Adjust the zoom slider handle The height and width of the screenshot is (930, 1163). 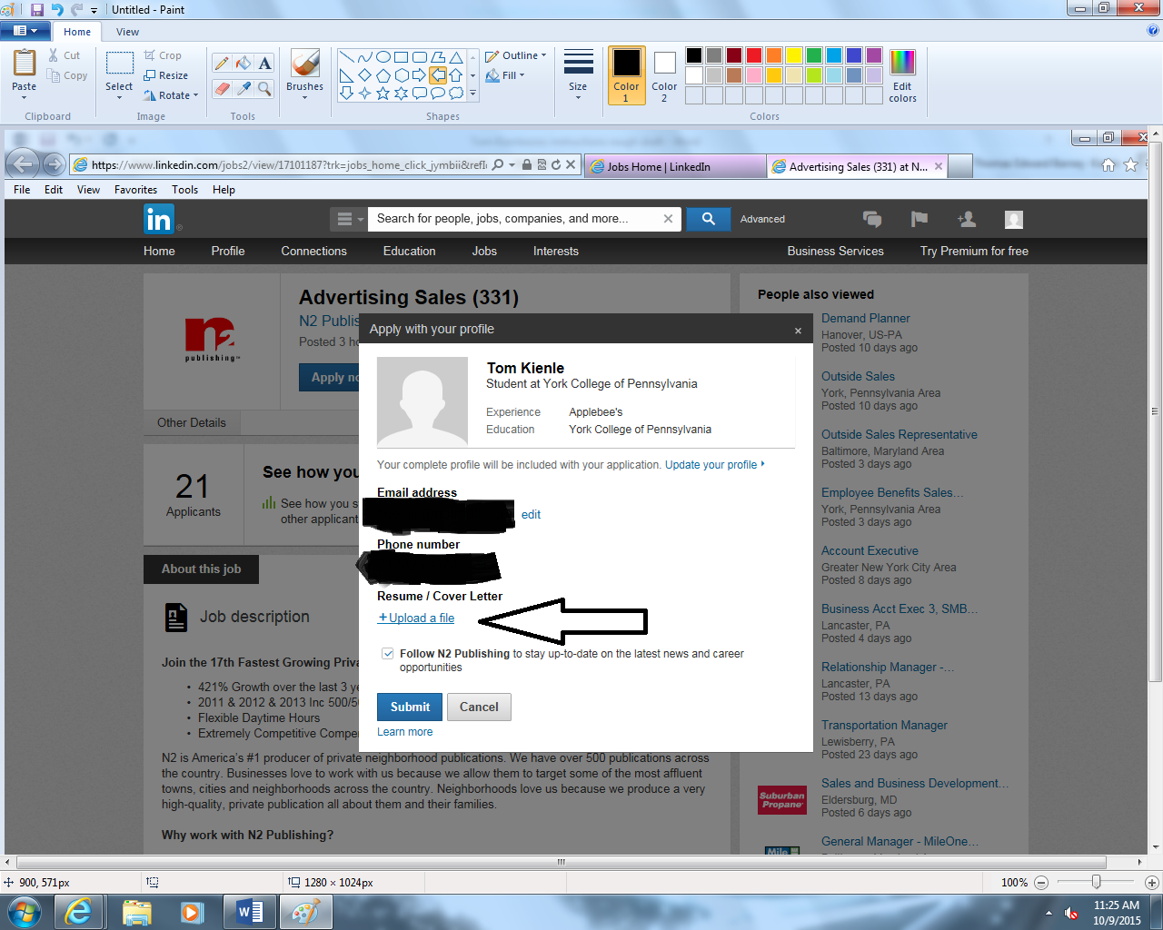[1097, 882]
